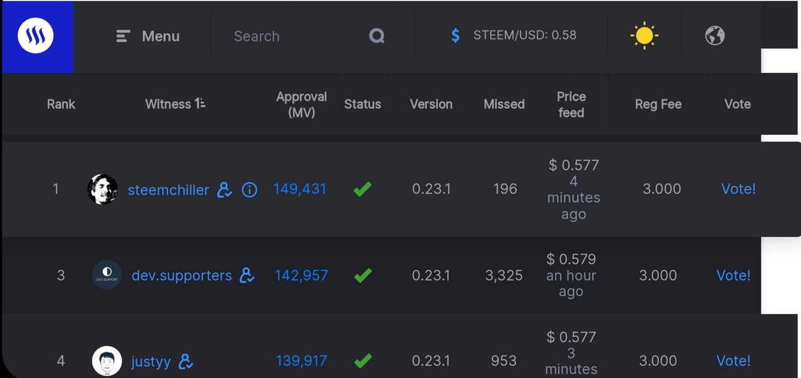
Task: Click dev.supporters' missed count 3,325
Action: pyautogui.click(x=504, y=276)
